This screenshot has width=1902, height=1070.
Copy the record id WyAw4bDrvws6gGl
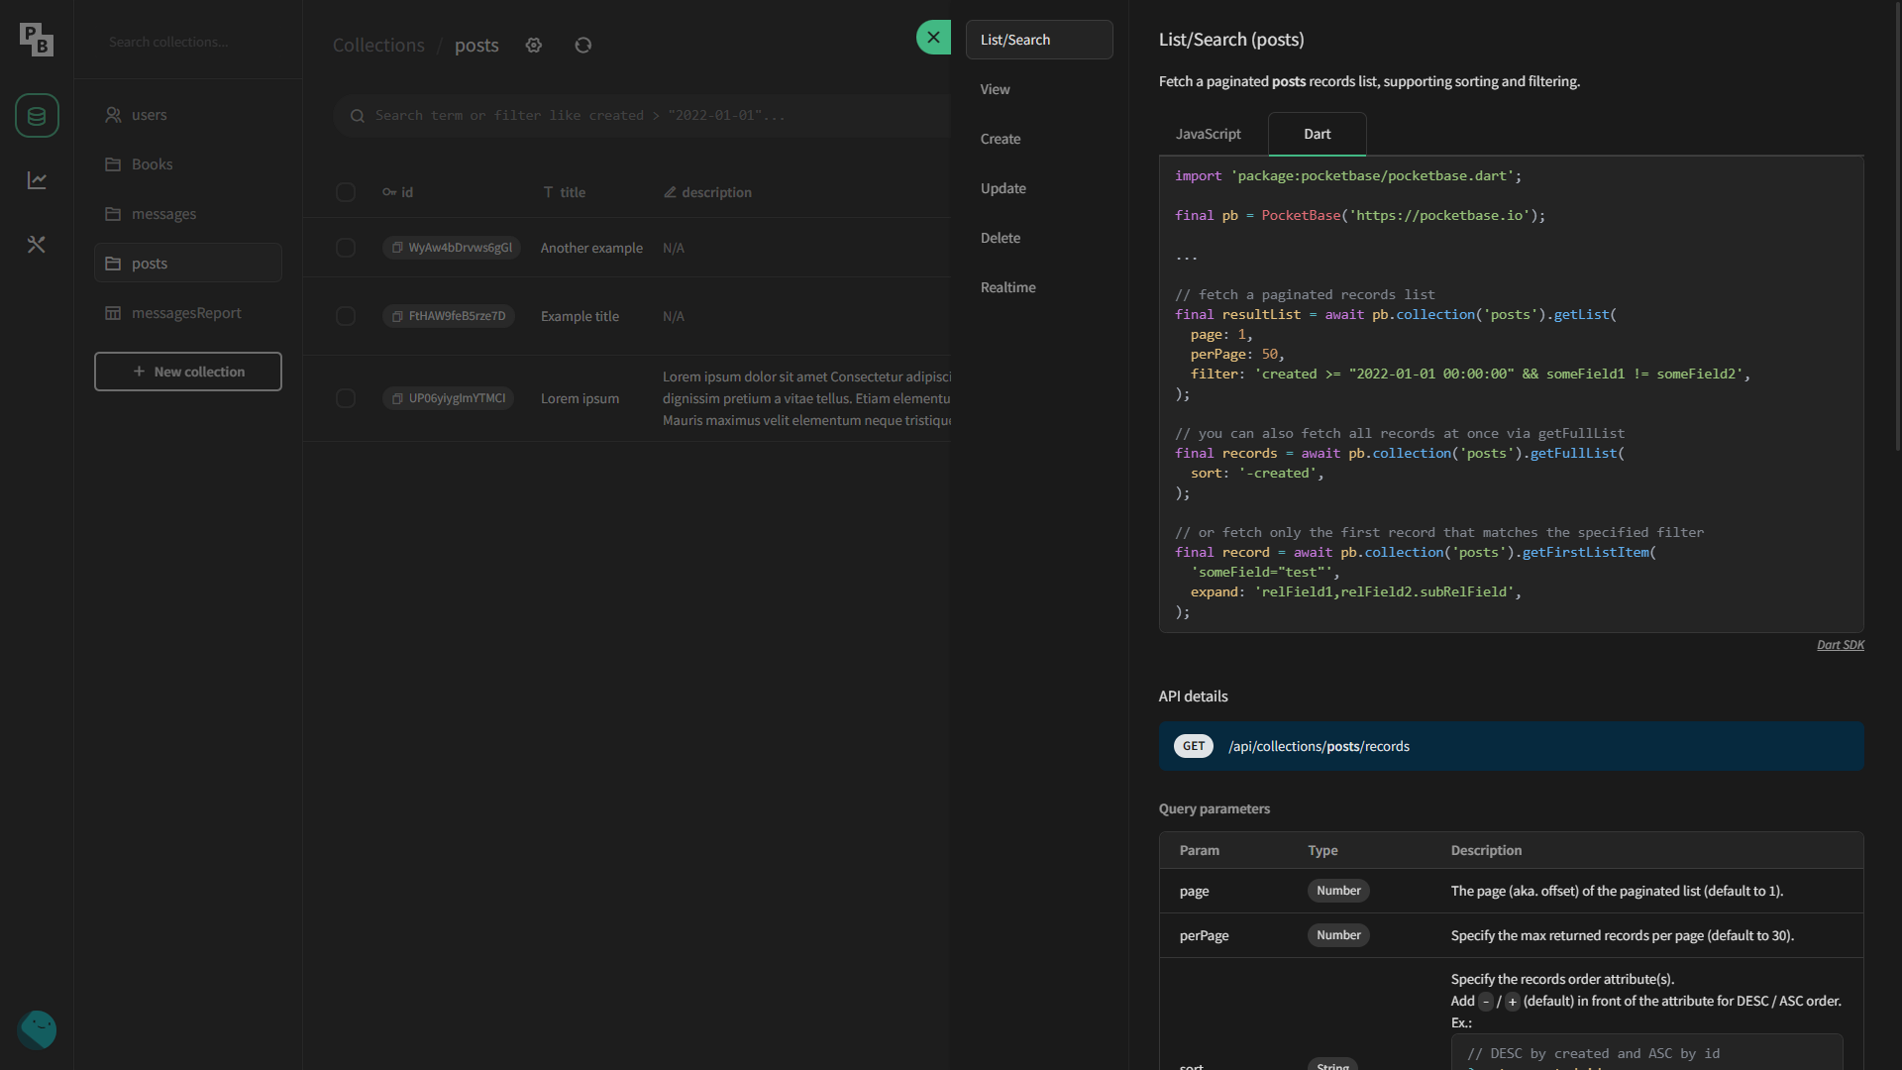pyautogui.click(x=397, y=248)
